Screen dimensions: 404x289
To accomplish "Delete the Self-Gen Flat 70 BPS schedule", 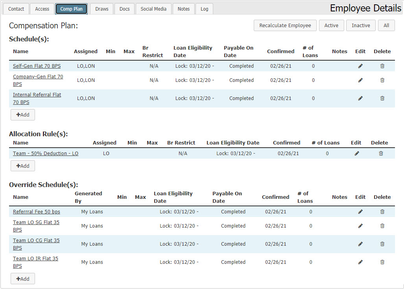I will click(382, 66).
